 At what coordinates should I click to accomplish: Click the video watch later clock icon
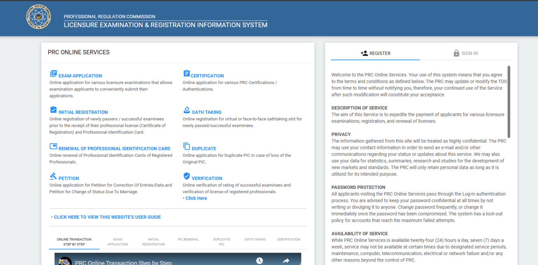tap(259, 260)
